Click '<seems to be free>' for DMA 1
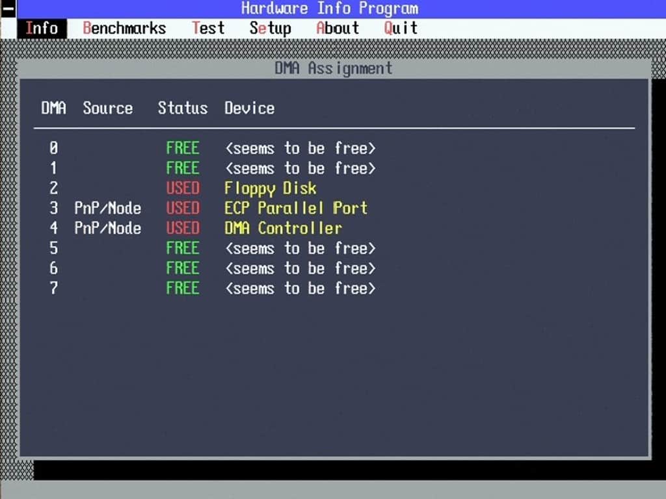The height and width of the screenshot is (499, 666). click(300, 168)
